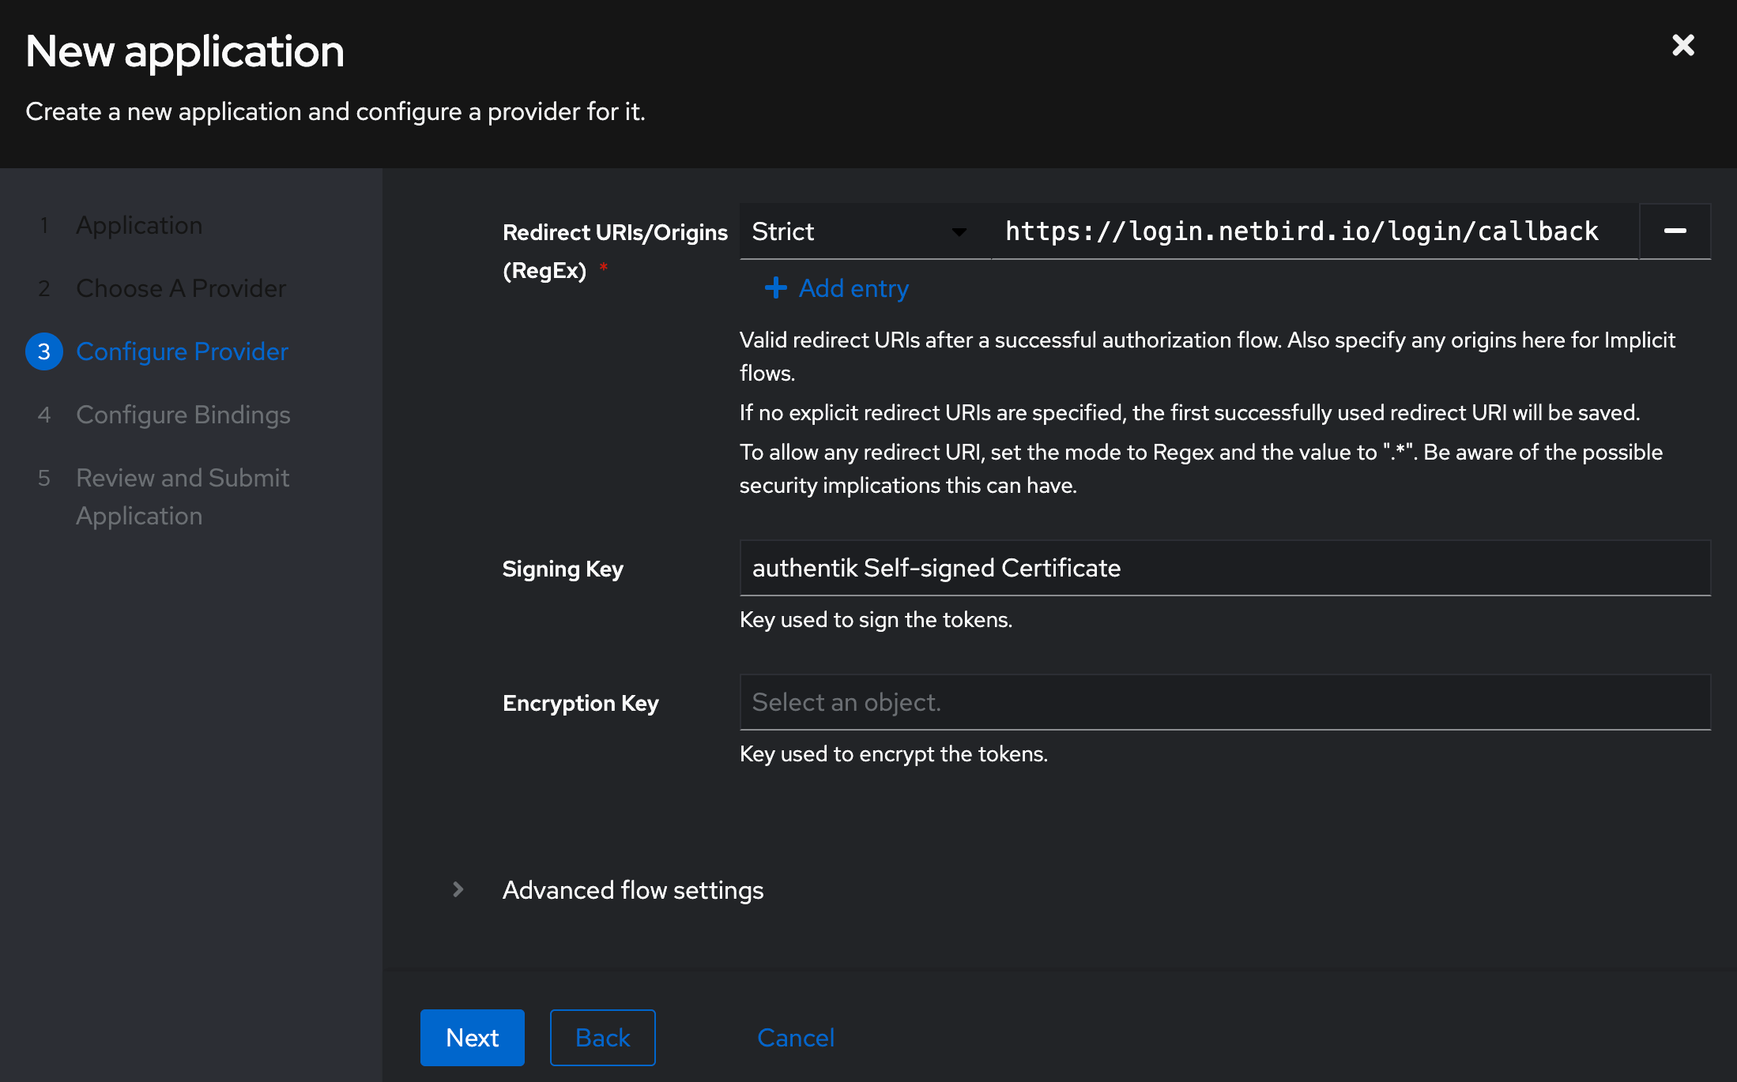Click the Cancel link
The image size is (1737, 1082).
(x=795, y=1037)
